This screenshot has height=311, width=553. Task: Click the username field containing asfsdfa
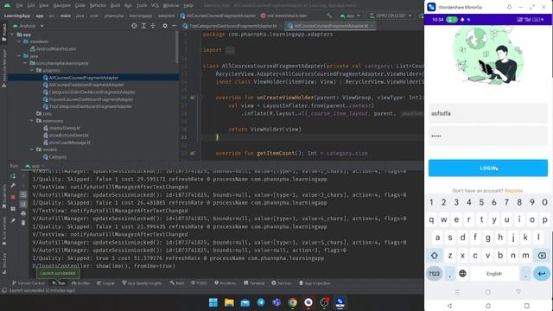488,113
